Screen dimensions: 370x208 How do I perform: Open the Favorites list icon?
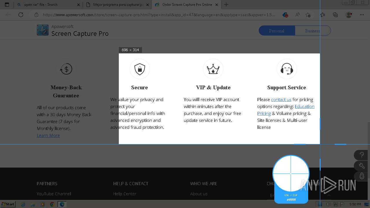323,15
